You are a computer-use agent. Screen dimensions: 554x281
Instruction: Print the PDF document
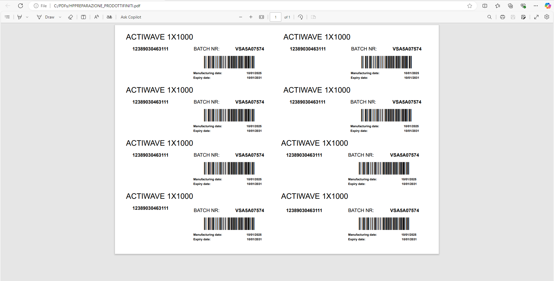pyautogui.click(x=503, y=17)
